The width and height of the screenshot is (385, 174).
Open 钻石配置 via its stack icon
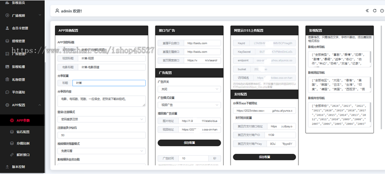pyautogui.click(x=12, y=132)
